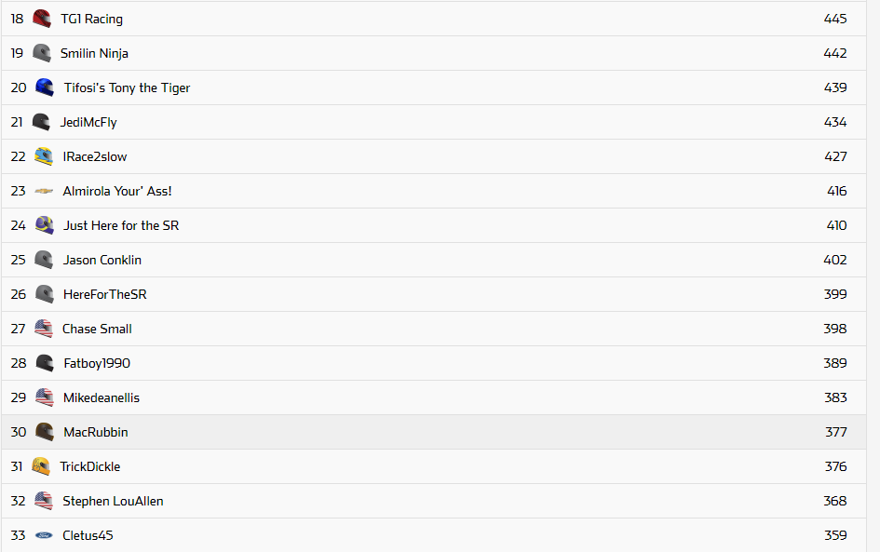Click the brown helmet beside MacRubbin
This screenshot has height=552, width=880.
(x=44, y=432)
